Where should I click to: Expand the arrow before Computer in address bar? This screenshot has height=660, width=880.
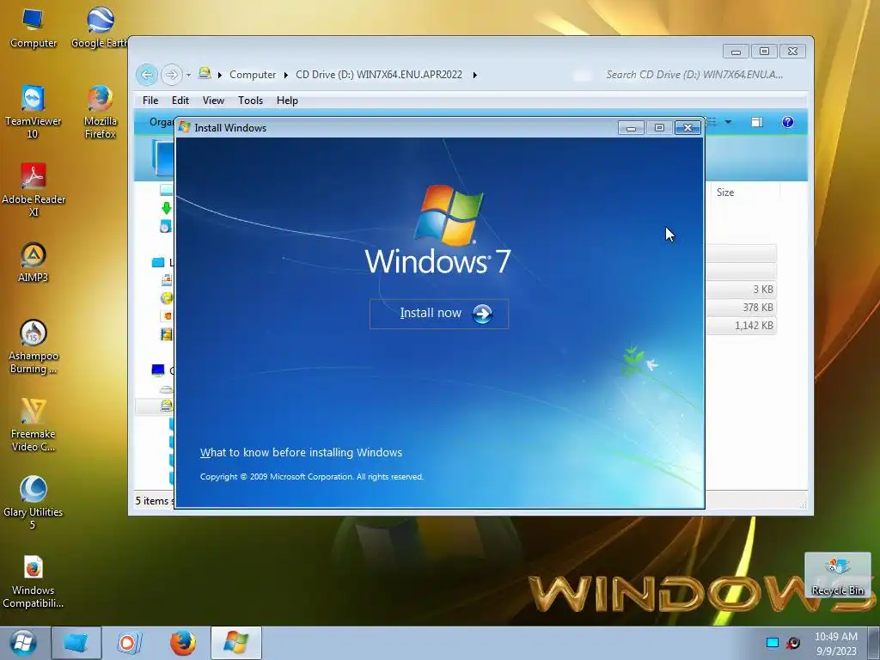click(x=219, y=75)
